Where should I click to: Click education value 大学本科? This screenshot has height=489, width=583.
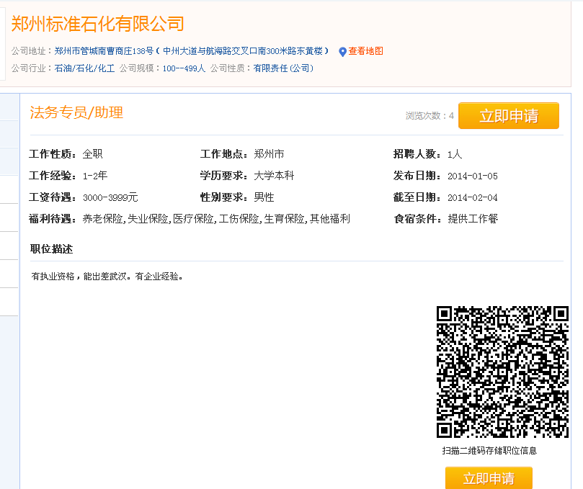coord(274,176)
